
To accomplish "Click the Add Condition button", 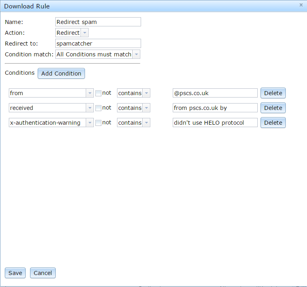I will (x=61, y=74).
